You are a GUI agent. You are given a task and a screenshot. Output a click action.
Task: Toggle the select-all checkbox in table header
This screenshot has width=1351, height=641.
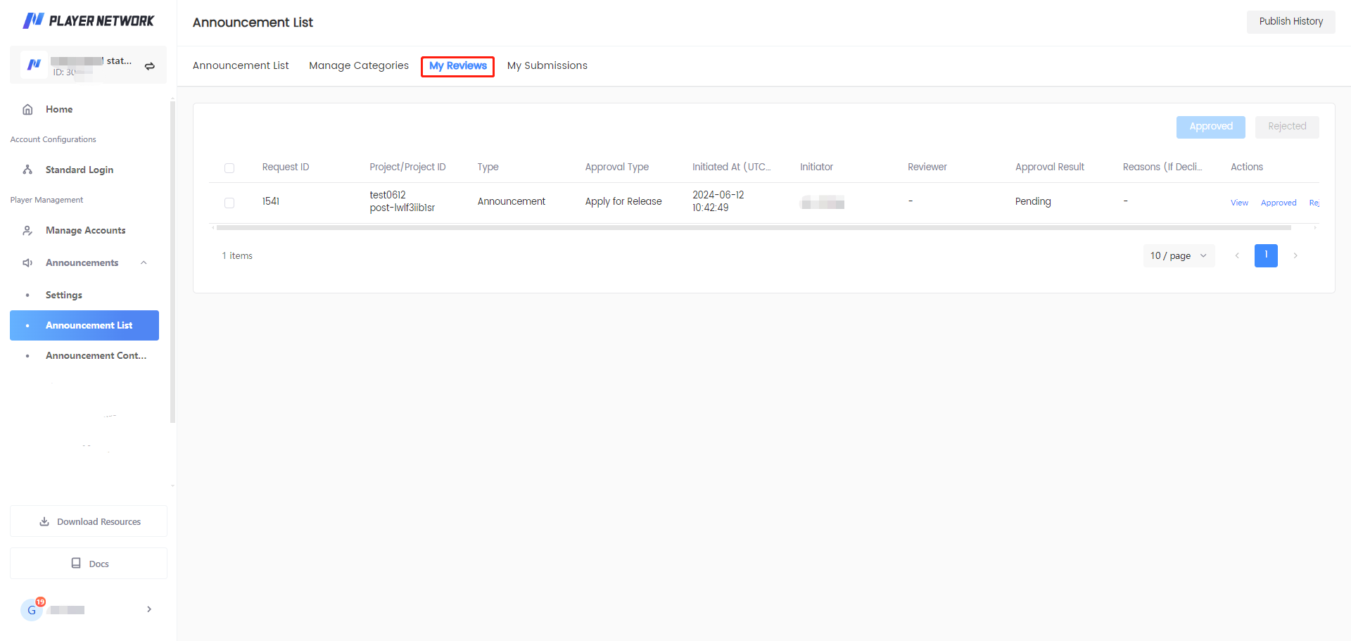point(229,168)
